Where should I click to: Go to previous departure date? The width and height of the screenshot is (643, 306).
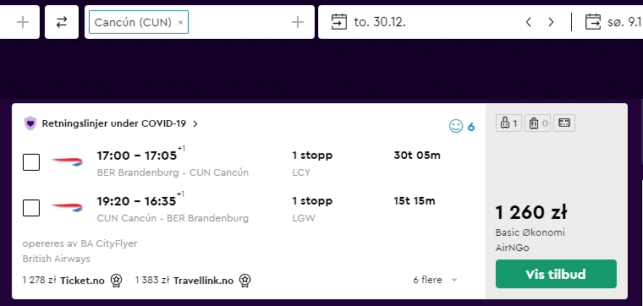pos(529,22)
